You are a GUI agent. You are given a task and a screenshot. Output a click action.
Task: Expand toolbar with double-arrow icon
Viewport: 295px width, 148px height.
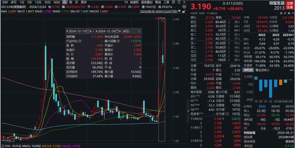pos(184,2)
